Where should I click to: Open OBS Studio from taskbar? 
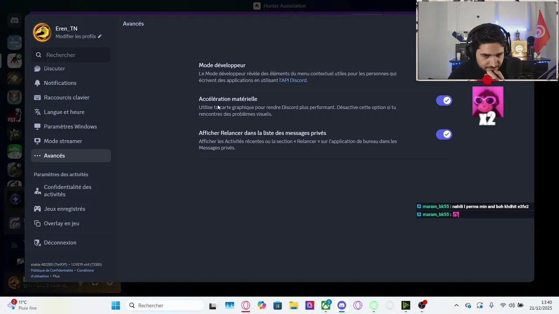point(422,306)
